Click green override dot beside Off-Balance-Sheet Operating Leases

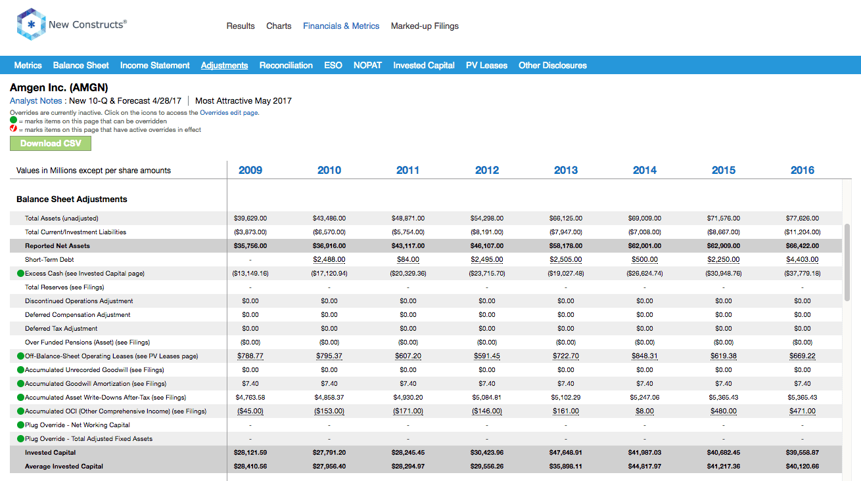[x=20, y=356]
